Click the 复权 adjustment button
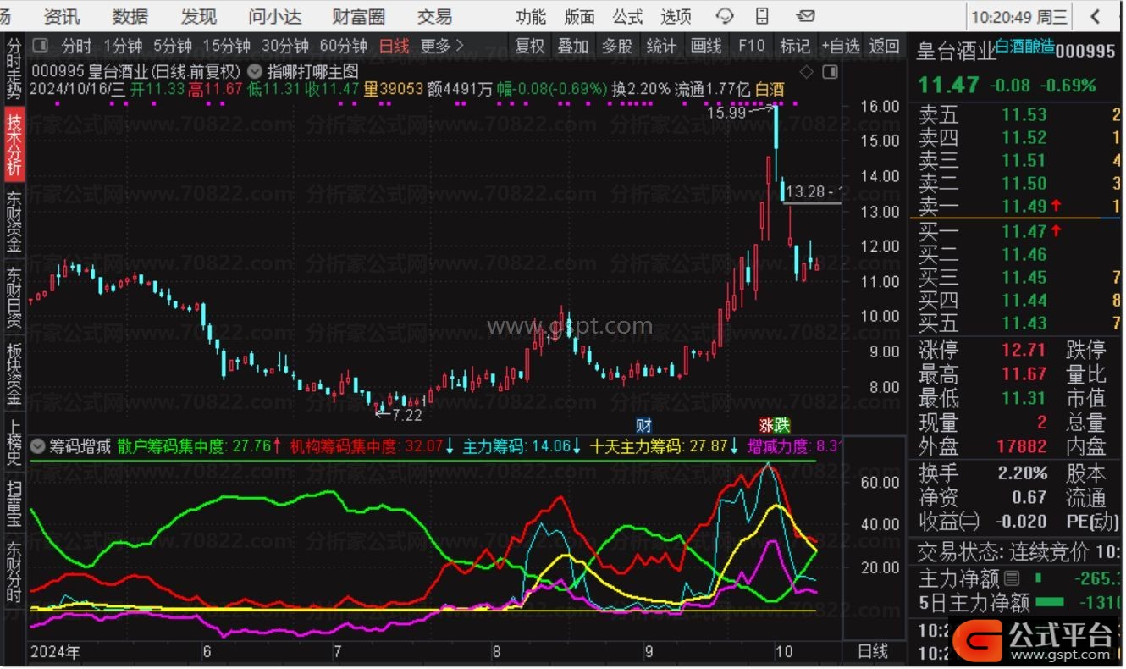The image size is (1126, 669). (x=530, y=46)
